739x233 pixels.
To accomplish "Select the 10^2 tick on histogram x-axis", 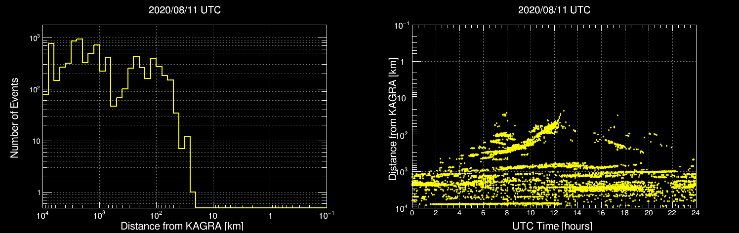I will coord(156,215).
